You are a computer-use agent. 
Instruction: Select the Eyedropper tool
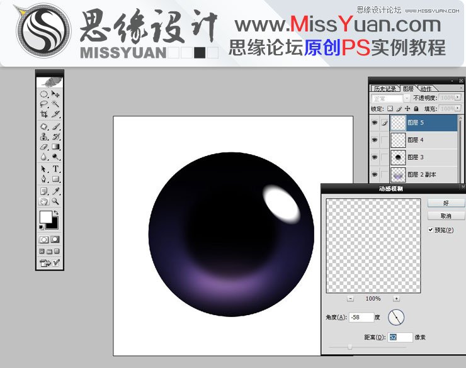tap(55, 191)
